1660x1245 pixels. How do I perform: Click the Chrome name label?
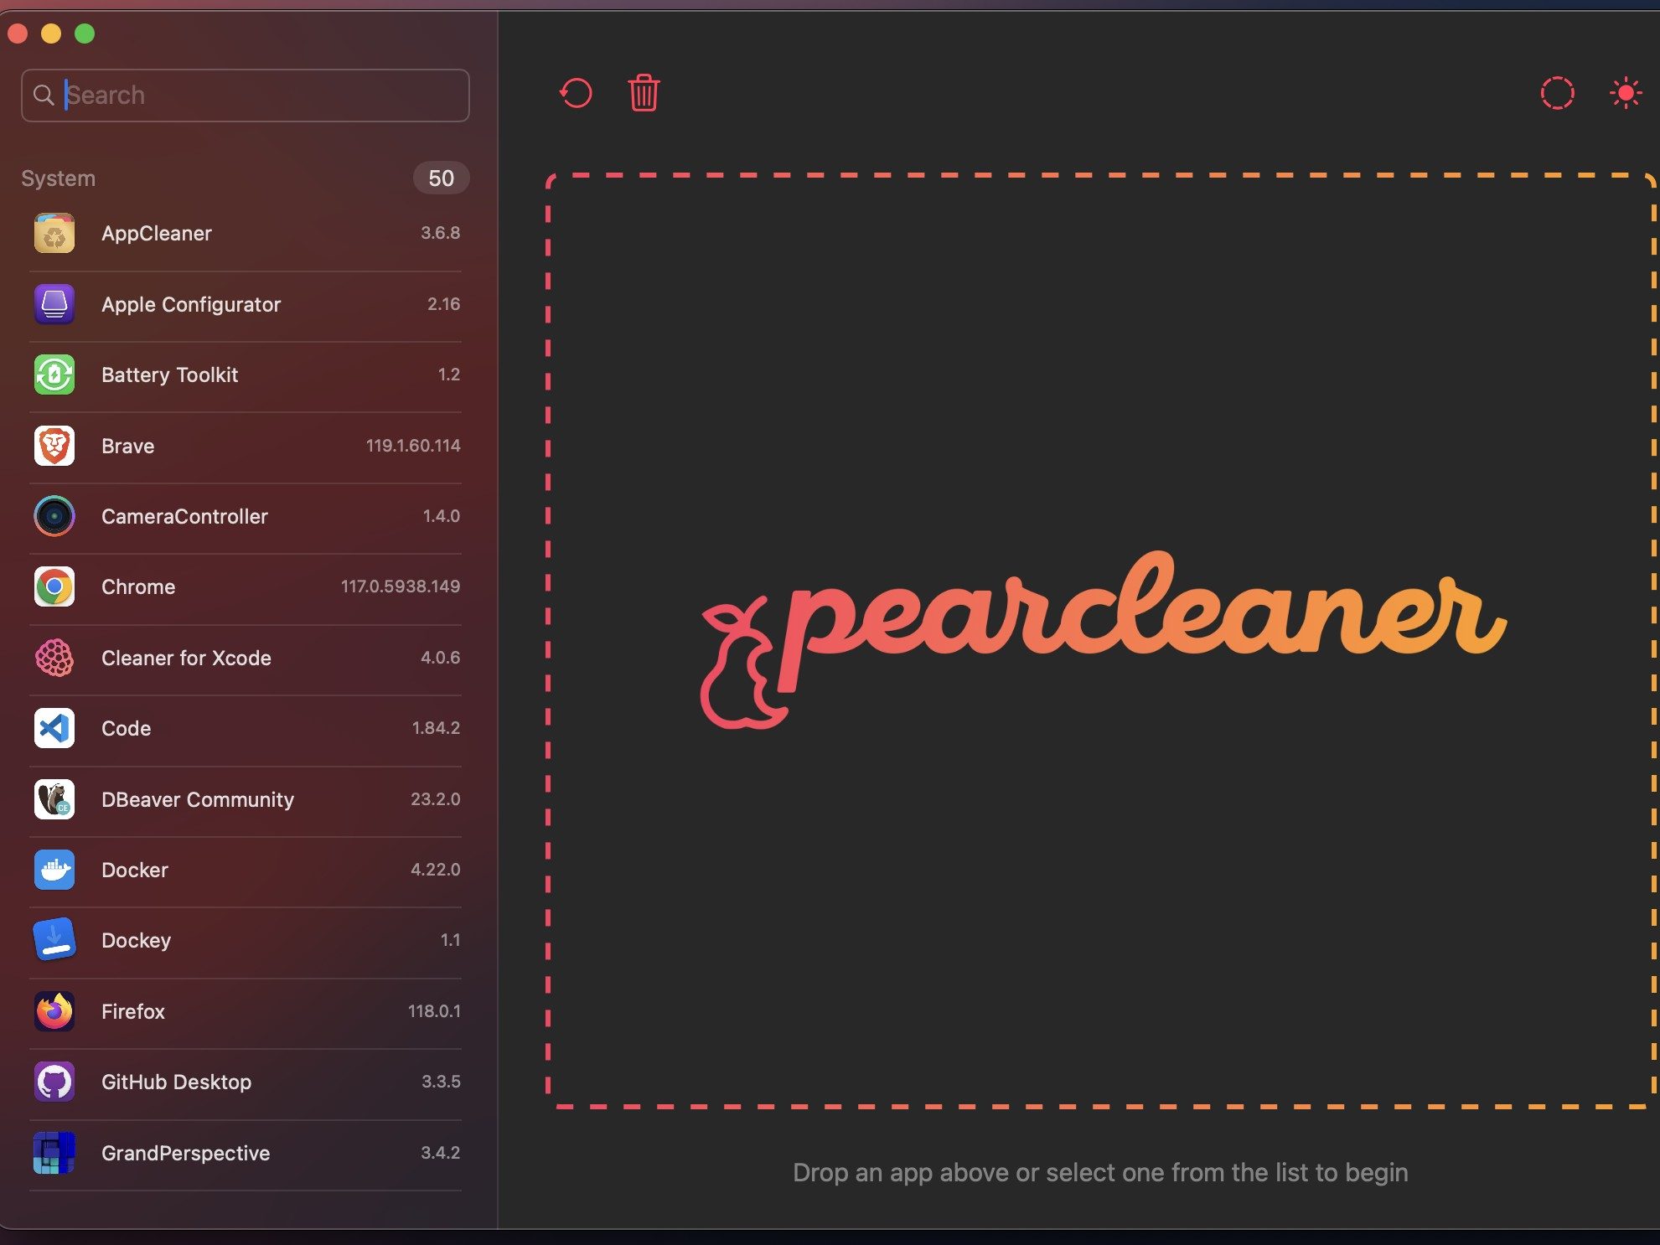138,587
